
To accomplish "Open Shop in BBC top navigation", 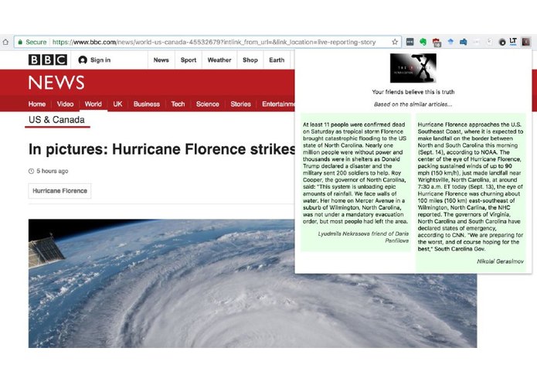I will tap(250, 60).
